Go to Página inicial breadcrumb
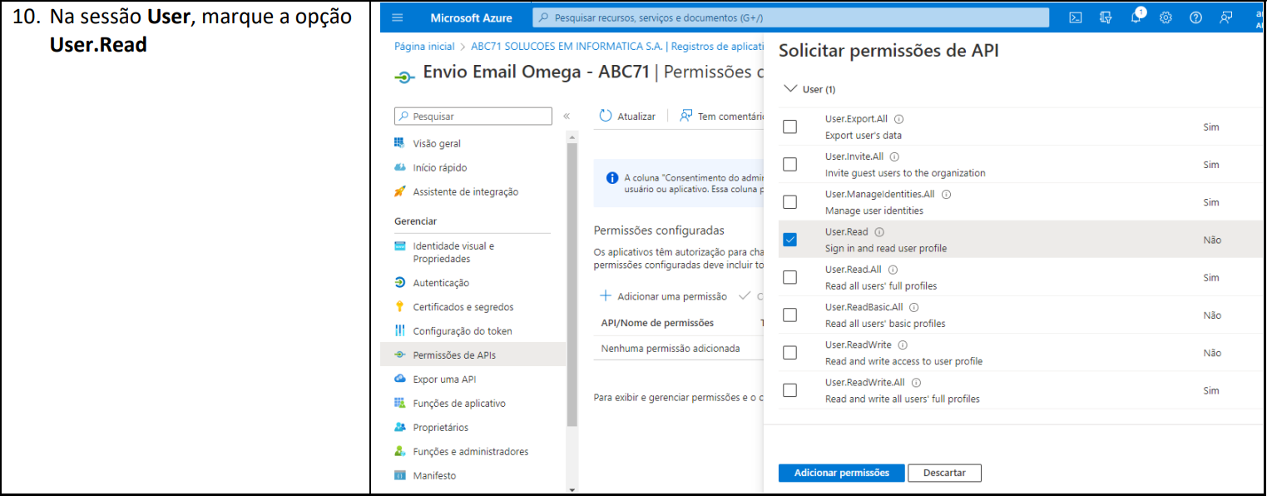This screenshot has width=1267, height=496. (x=424, y=47)
